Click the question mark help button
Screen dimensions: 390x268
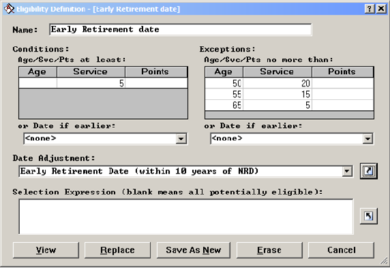pos(370,9)
